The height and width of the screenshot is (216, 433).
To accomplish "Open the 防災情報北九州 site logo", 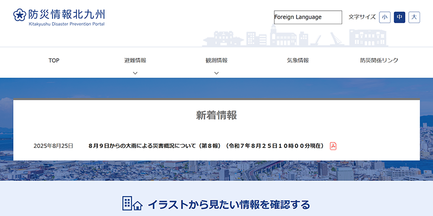I will pyautogui.click(x=59, y=18).
